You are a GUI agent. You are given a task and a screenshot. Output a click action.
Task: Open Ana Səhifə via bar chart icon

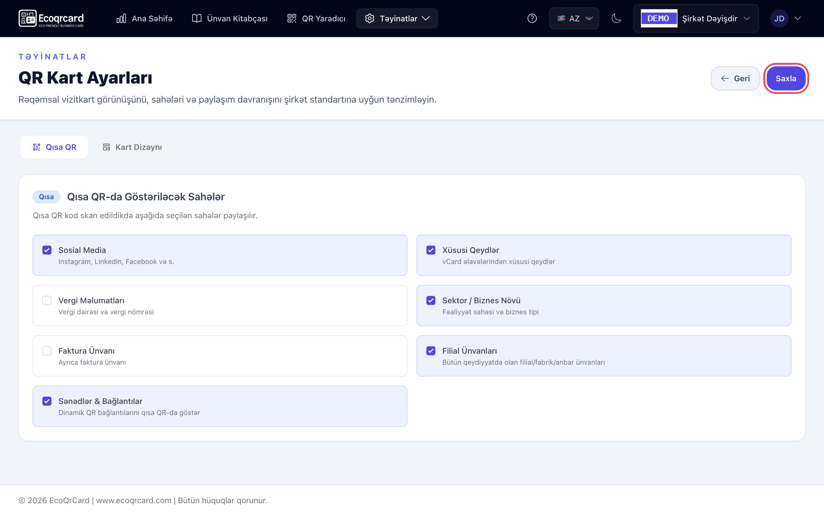[121, 18]
